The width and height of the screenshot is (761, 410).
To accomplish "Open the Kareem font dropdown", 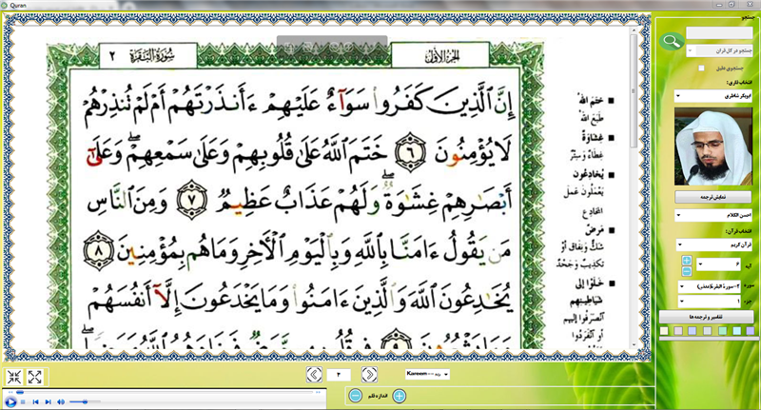I will point(427,374).
